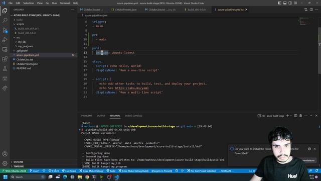Image resolution: width=321 pixels, height=181 pixels.
Task: Open the Extensions view
Action: tap(5, 59)
